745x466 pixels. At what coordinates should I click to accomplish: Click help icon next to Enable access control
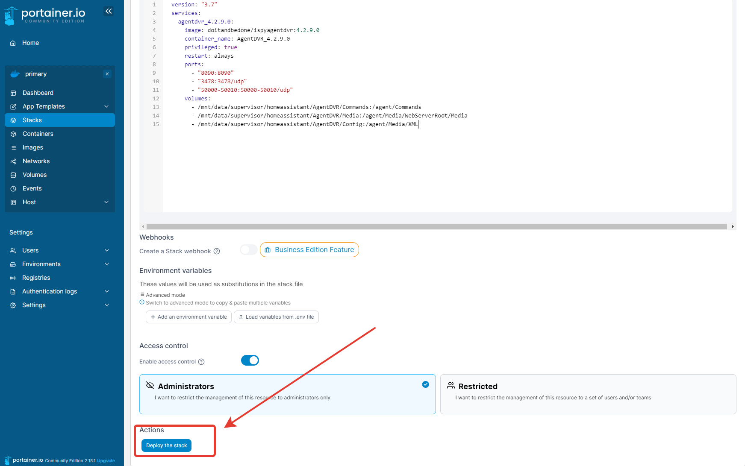[201, 362]
